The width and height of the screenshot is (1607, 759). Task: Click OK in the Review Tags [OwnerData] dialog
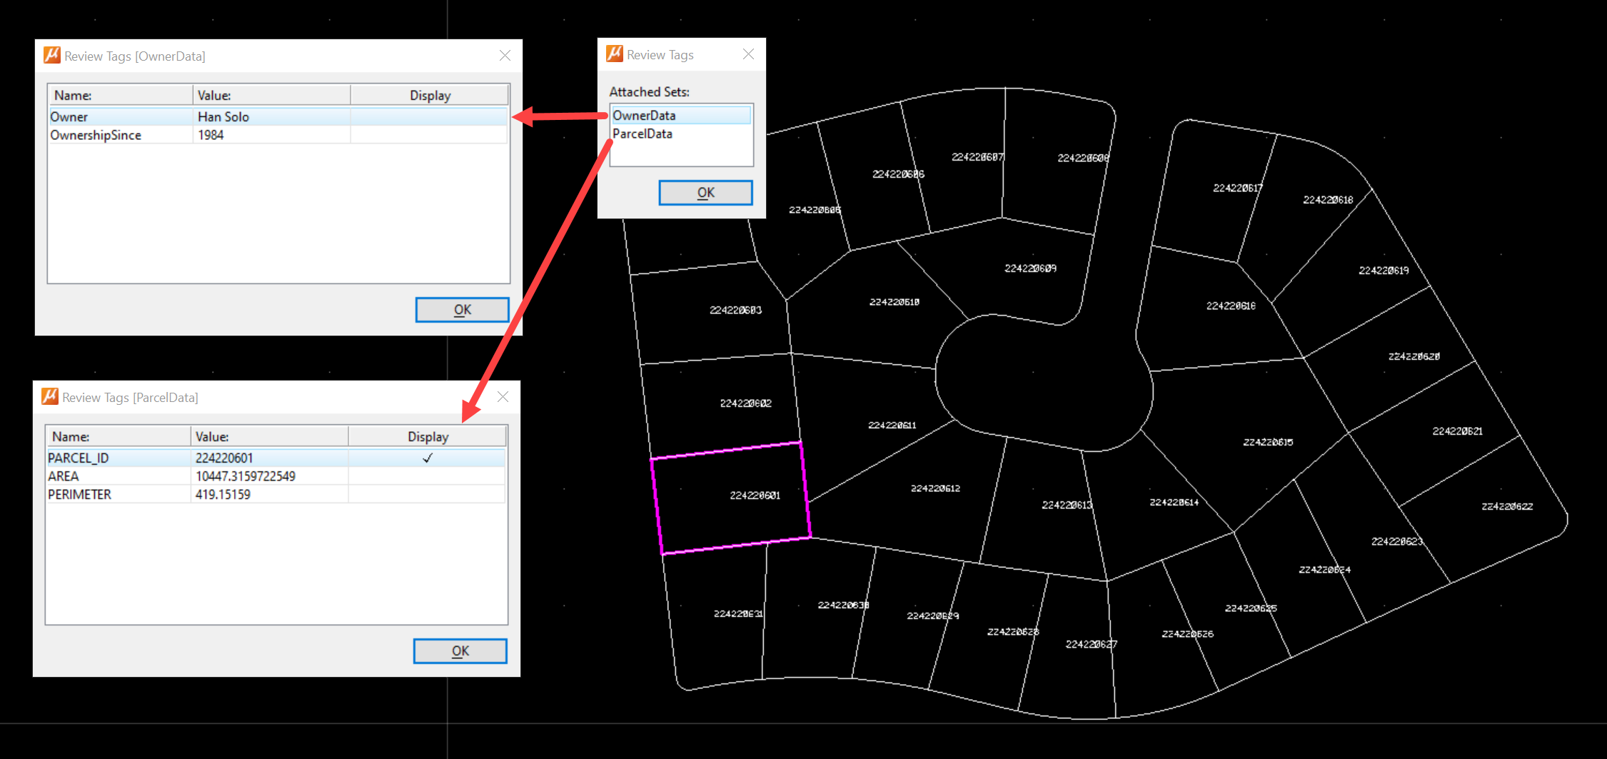pyautogui.click(x=461, y=309)
